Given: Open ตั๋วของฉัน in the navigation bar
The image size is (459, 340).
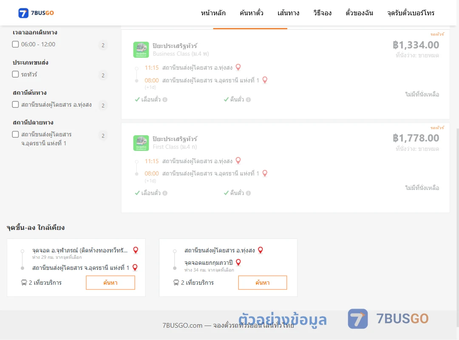Looking at the screenshot, I should click(359, 13).
